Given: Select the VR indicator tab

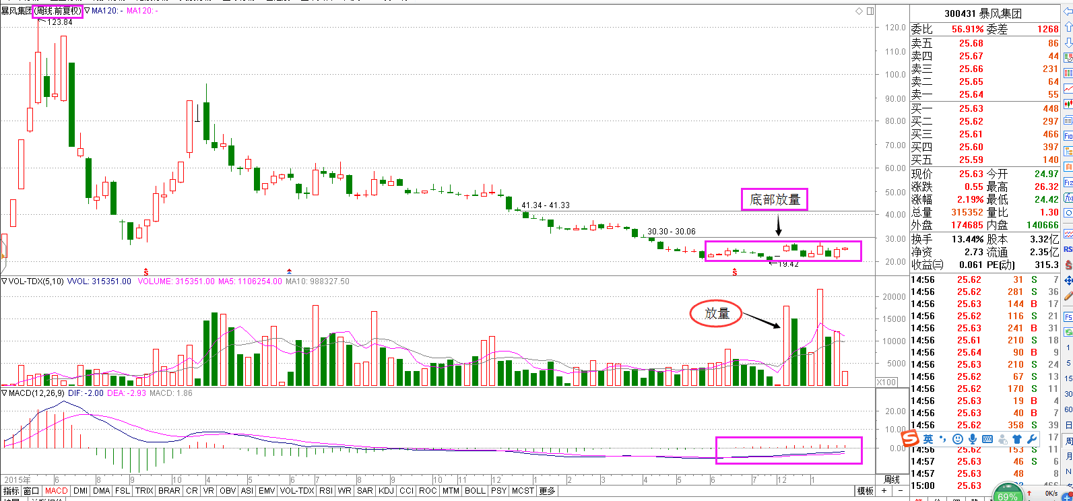Looking at the screenshot, I should pyautogui.click(x=209, y=491).
